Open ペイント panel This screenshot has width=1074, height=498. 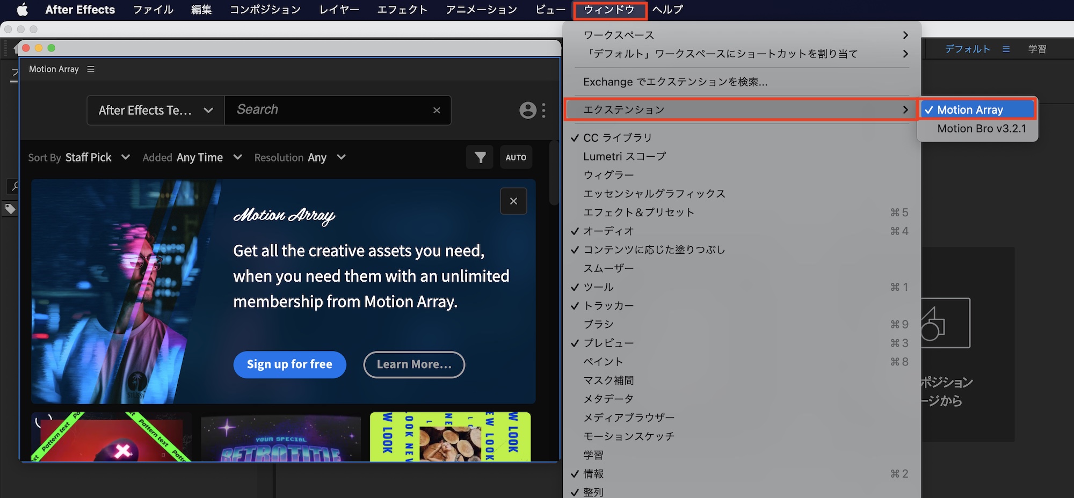742,362
